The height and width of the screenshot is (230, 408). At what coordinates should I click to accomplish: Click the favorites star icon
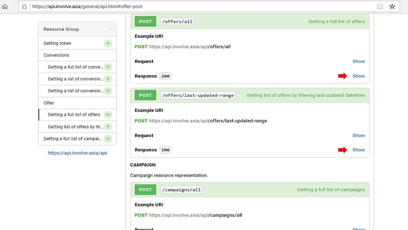pos(392,6)
